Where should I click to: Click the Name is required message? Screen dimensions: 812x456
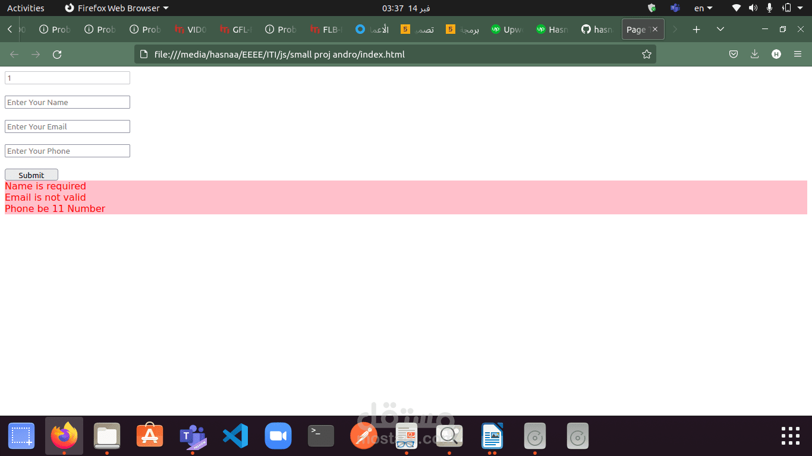[45, 186]
